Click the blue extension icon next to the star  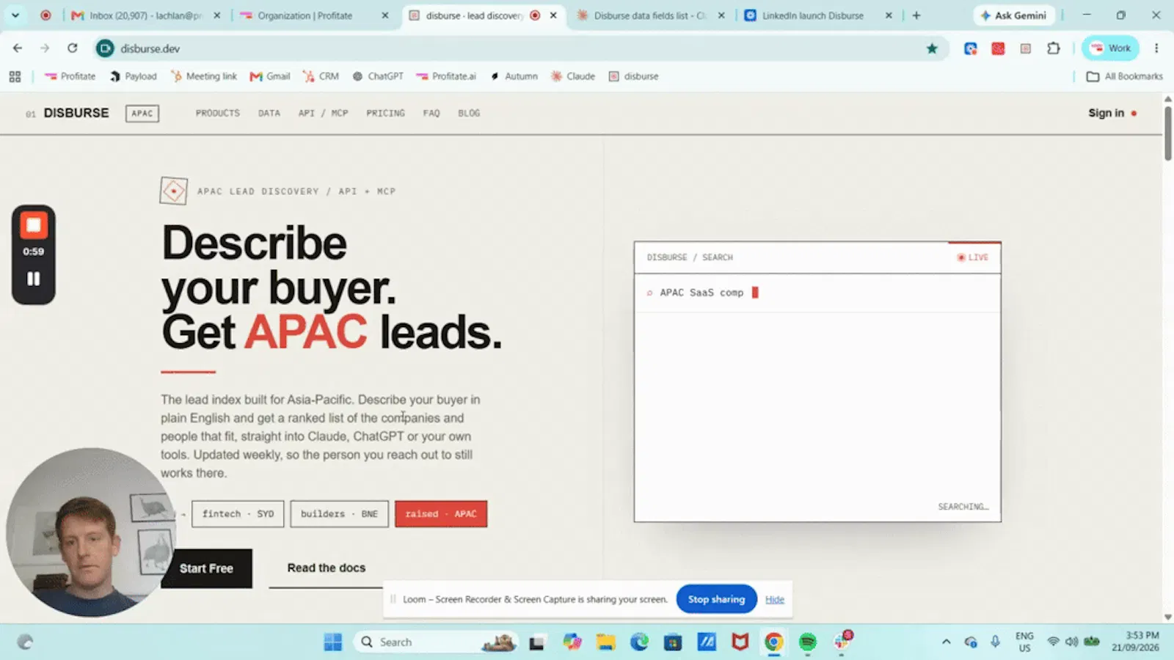click(971, 48)
